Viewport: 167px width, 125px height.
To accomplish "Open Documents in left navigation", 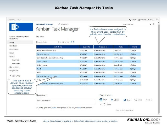I will click(x=14, y=49).
